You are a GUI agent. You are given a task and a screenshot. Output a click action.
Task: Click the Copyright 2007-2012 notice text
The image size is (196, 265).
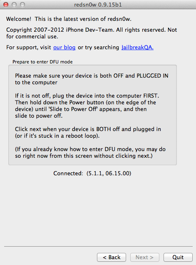click(x=92, y=33)
